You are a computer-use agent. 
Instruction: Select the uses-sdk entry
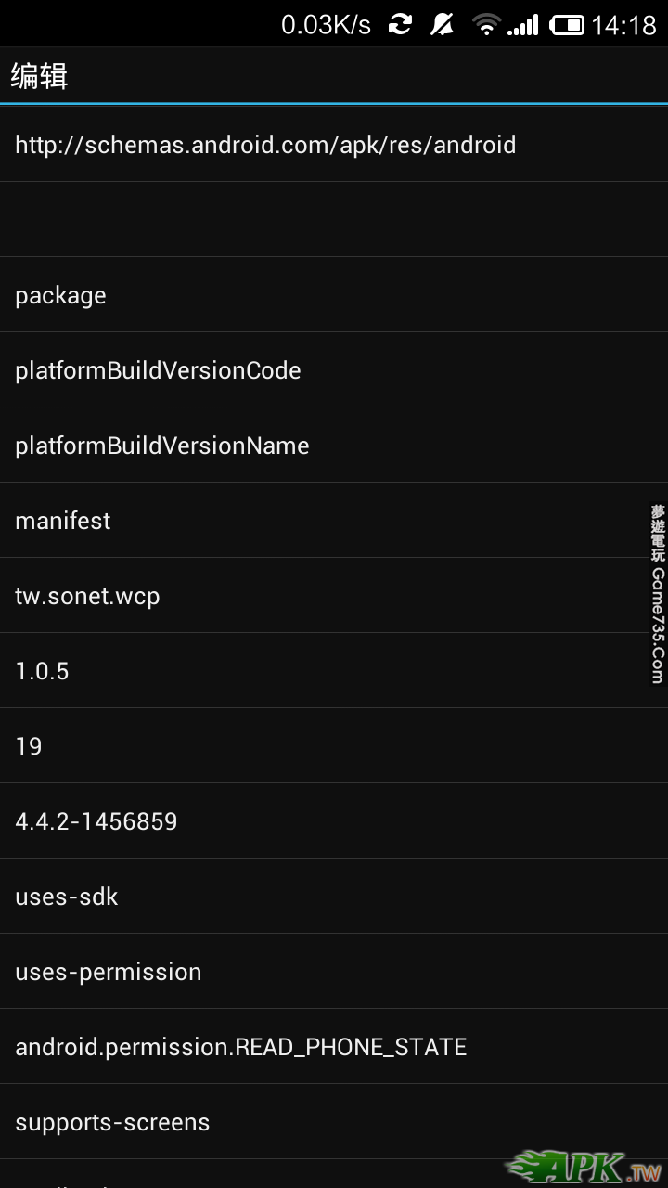pyautogui.click(x=67, y=897)
